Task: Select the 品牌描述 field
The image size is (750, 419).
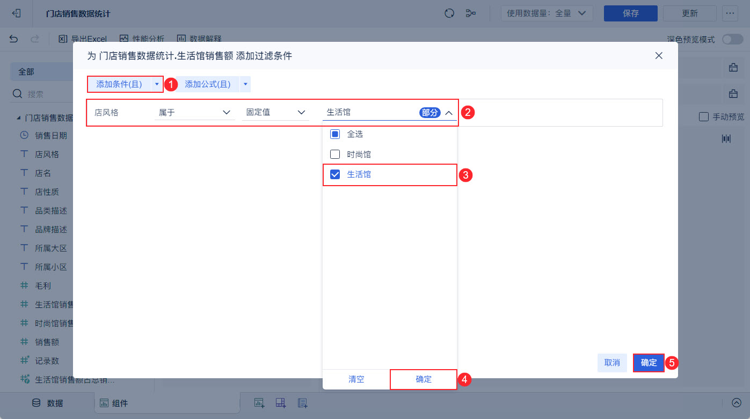Action: [51, 230]
